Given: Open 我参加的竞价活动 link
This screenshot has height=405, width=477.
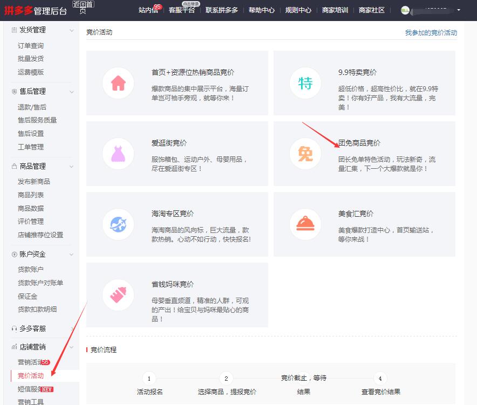Looking at the screenshot, I should click(x=431, y=32).
